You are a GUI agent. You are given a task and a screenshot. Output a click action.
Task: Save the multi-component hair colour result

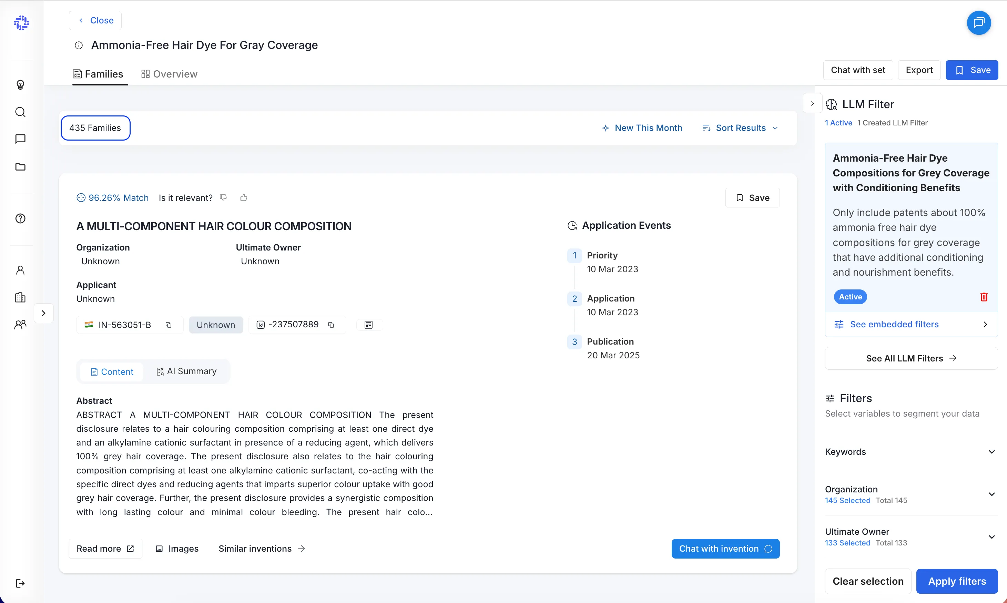click(752, 198)
